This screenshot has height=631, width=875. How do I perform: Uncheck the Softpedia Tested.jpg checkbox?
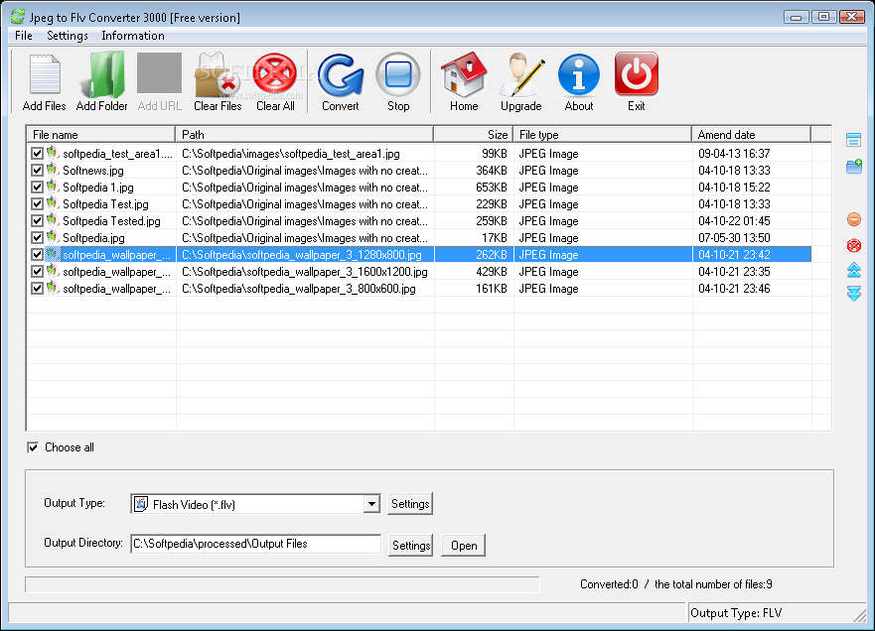[37, 220]
